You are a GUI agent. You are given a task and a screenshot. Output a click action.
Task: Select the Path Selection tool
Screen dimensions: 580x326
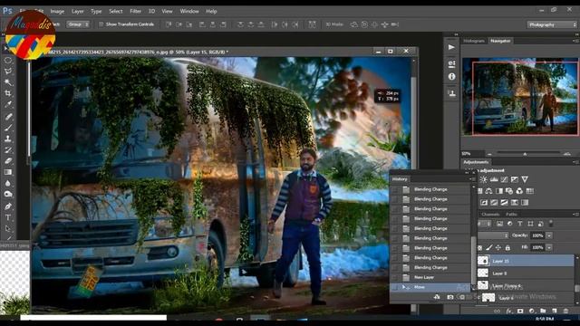(x=8, y=228)
